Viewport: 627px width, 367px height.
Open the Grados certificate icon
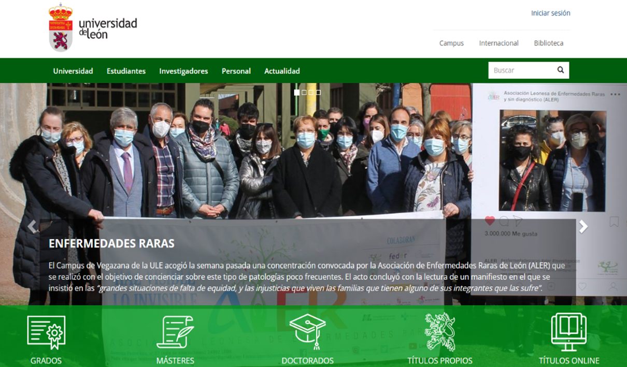coord(46,333)
